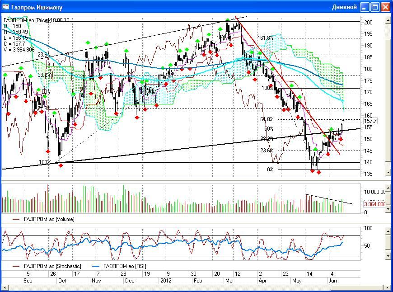Viewport: 393px width, 292px height.
Task: Maximize the Газпром Ишимоку chart window
Action: (375, 7)
